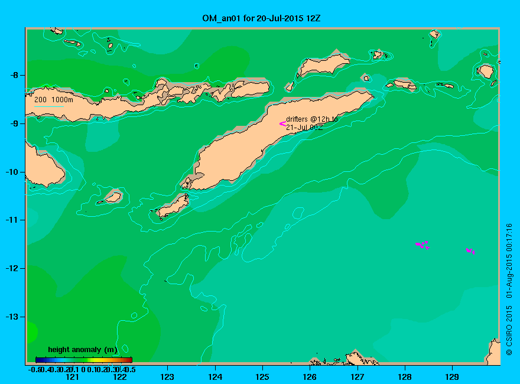This screenshot has height=384, width=520.
Task: Click the latitude label '-12'
Action: (12, 268)
